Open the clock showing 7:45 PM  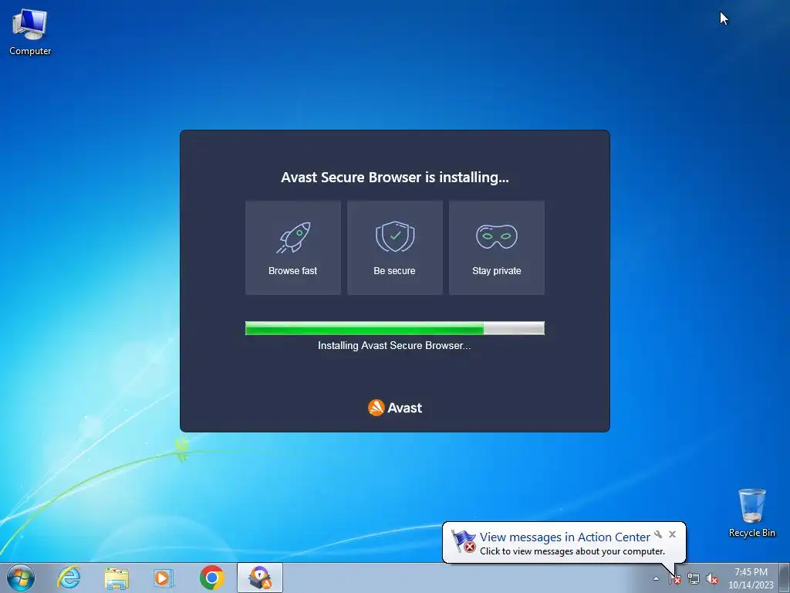[751, 578]
